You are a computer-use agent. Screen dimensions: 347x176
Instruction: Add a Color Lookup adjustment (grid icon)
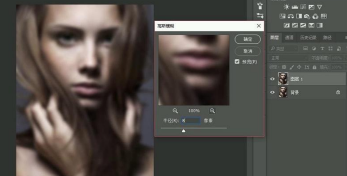(x=324, y=16)
